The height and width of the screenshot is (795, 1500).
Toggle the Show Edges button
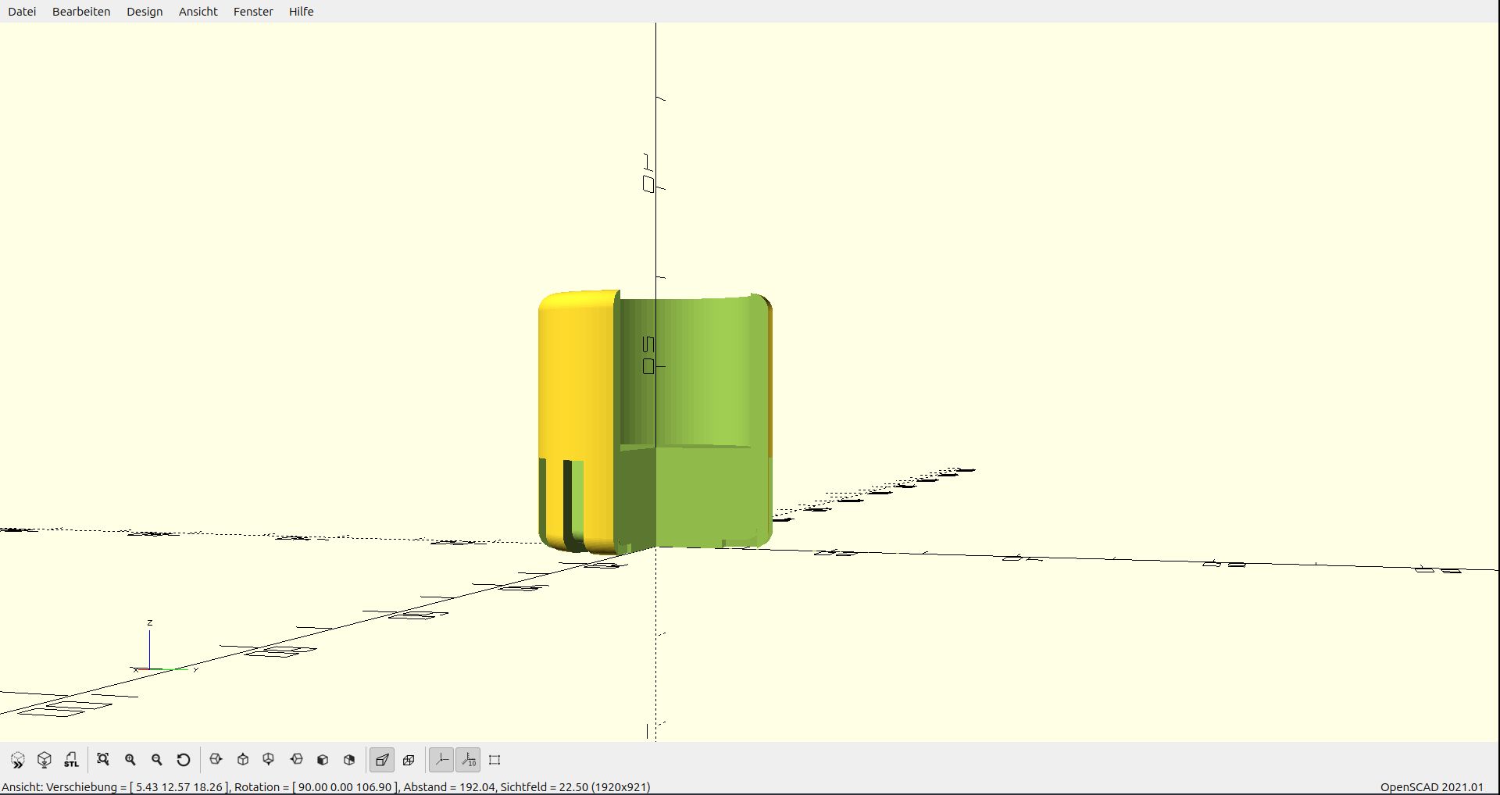tap(495, 760)
